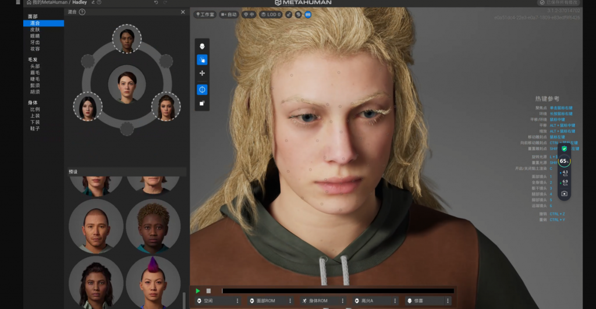
Task: Open the help icon beside the Hadley title
Action: (x=99, y=2)
